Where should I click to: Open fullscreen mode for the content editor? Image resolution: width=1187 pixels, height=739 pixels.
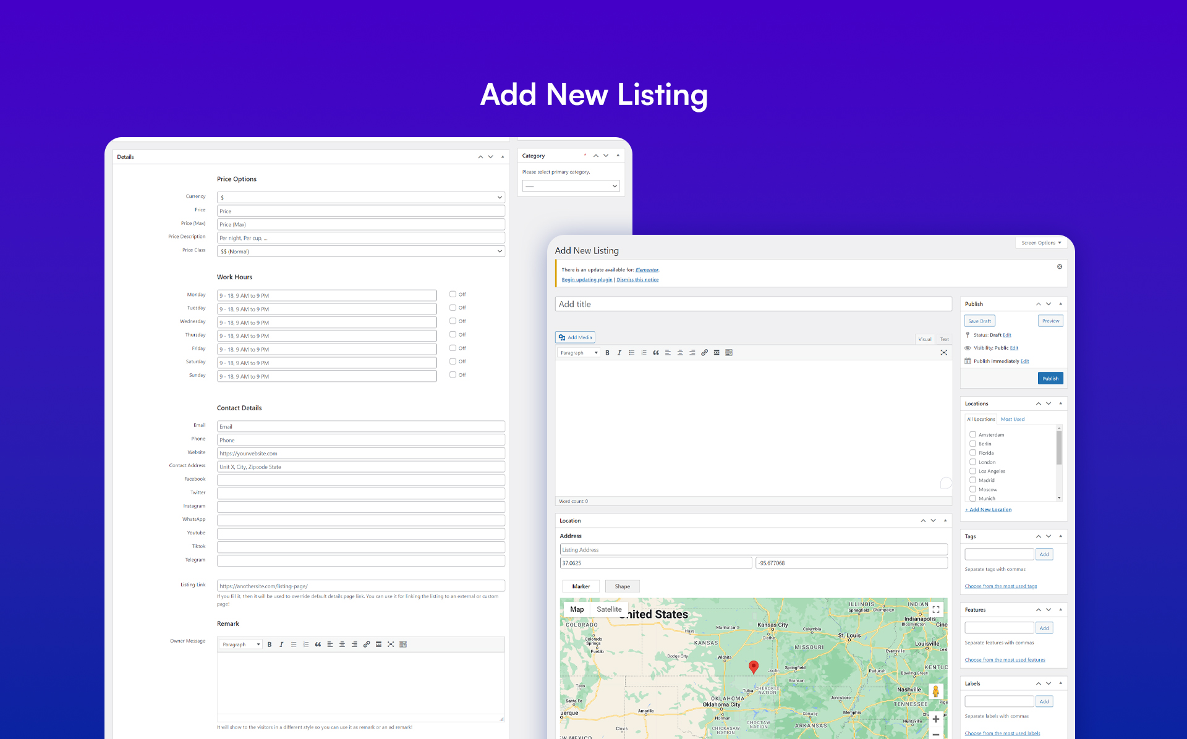pyautogui.click(x=944, y=352)
